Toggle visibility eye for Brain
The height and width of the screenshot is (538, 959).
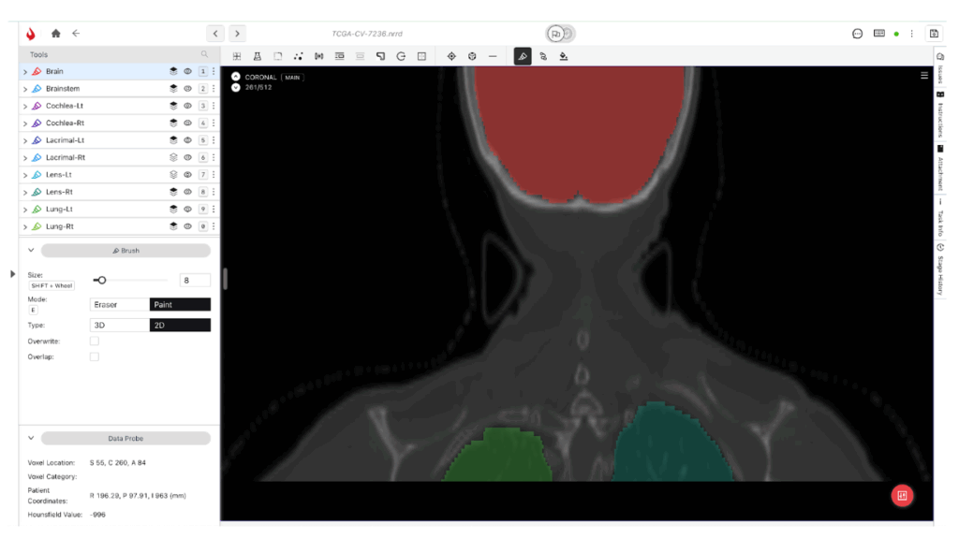tap(187, 71)
